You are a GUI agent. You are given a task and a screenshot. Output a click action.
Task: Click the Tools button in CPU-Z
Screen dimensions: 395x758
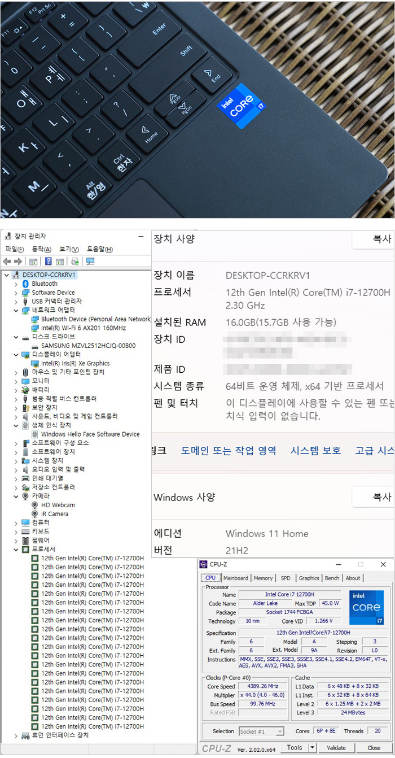coord(294,747)
